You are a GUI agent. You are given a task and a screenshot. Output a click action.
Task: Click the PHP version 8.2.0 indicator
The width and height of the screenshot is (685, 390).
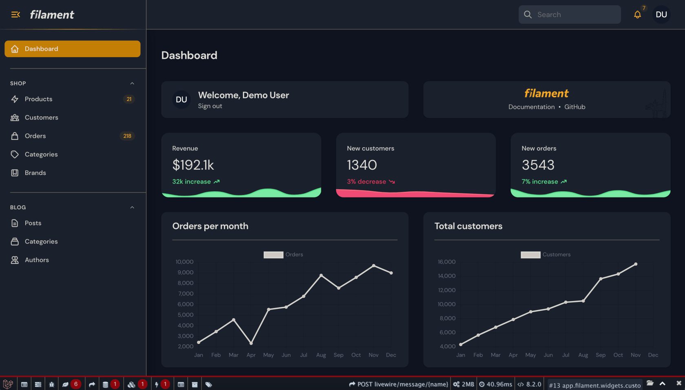[x=529, y=384]
